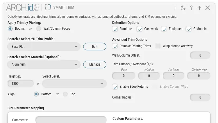This screenshot has width=218, height=123.
Task: Click the 'Custom Parameters:' label
Action: [x=128, y=119]
